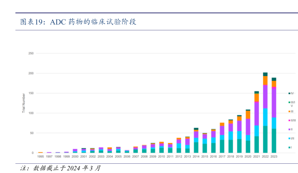Click the 2021 bar's purple segment

pyautogui.click(x=257, y=114)
